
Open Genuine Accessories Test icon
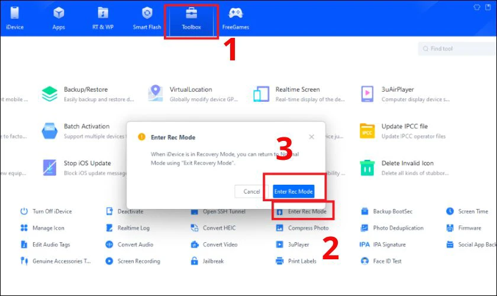point(24,261)
